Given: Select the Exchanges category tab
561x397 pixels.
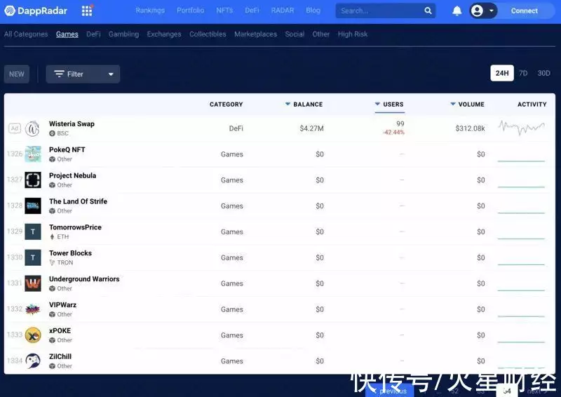Looking at the screenshot, I should click(164, 34).
